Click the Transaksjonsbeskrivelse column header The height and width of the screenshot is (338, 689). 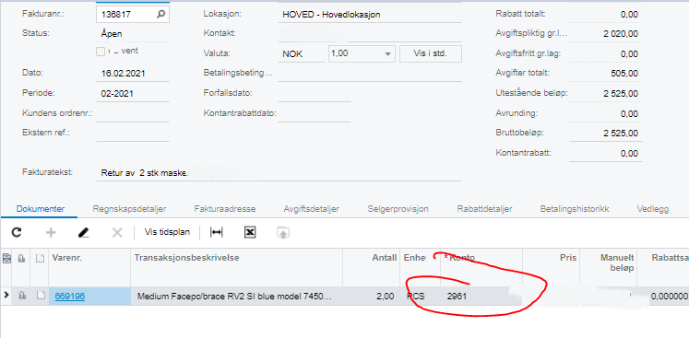pyautogui.click(x=236, y=267)
